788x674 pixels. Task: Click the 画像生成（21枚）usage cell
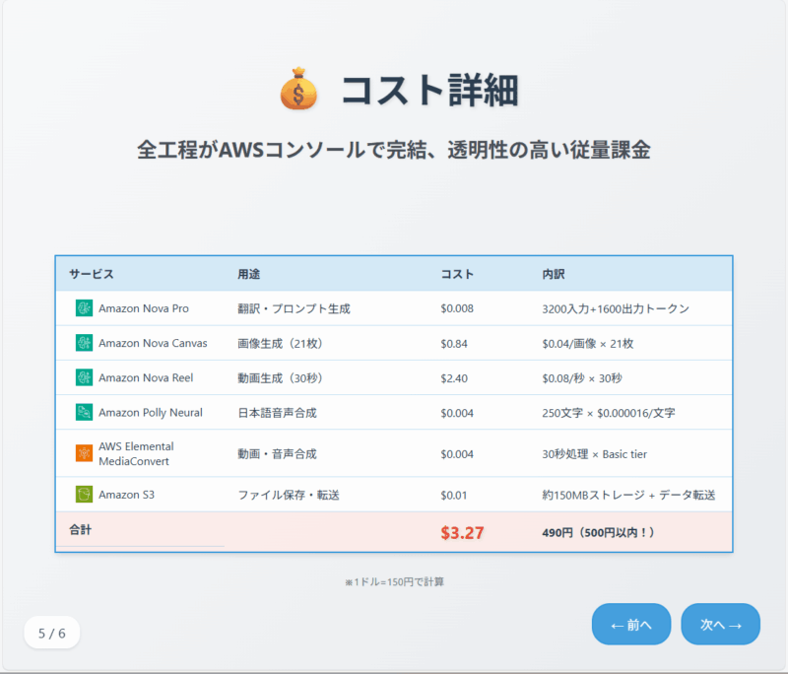[280, 343]
